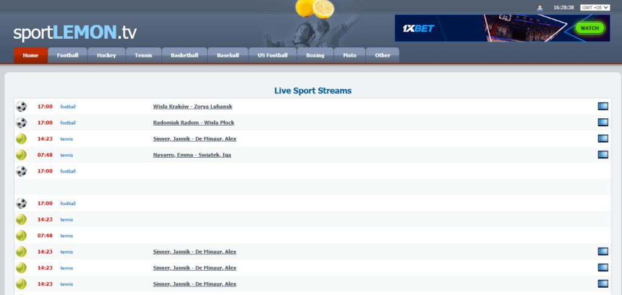Screen dimensions: 622x295
Task: Open the Baseball tab
Action: click(x=228, y=55)
